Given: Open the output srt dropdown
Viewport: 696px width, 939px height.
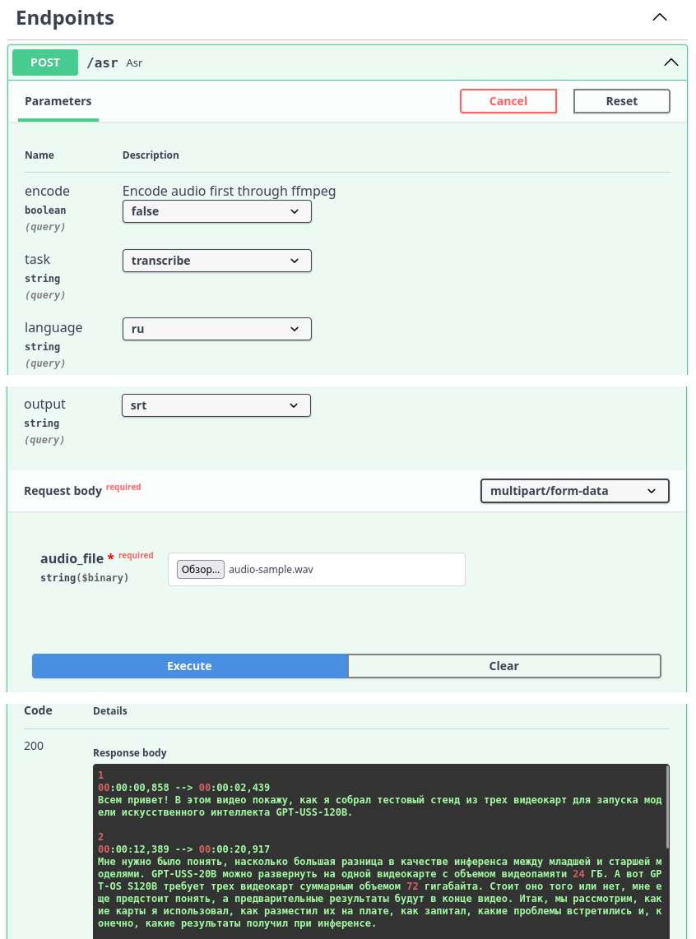Looking at the screenshot, I should [x=216, y=405].
